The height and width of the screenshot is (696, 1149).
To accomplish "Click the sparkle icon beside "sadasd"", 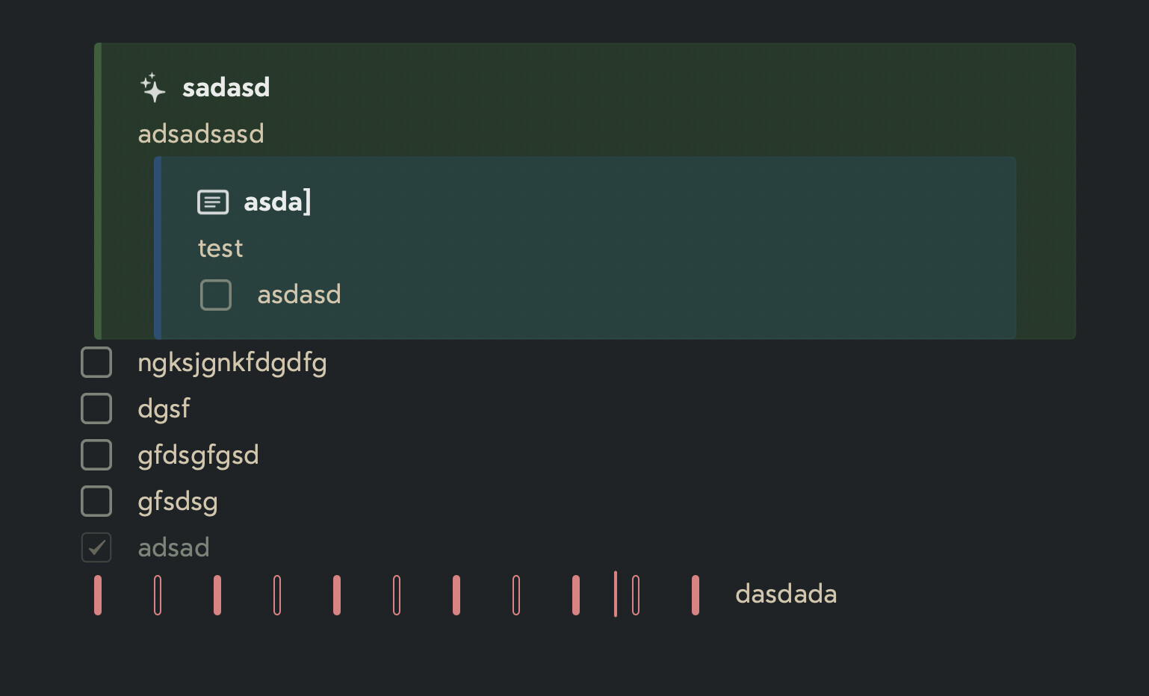I will (x=153, y=87).
